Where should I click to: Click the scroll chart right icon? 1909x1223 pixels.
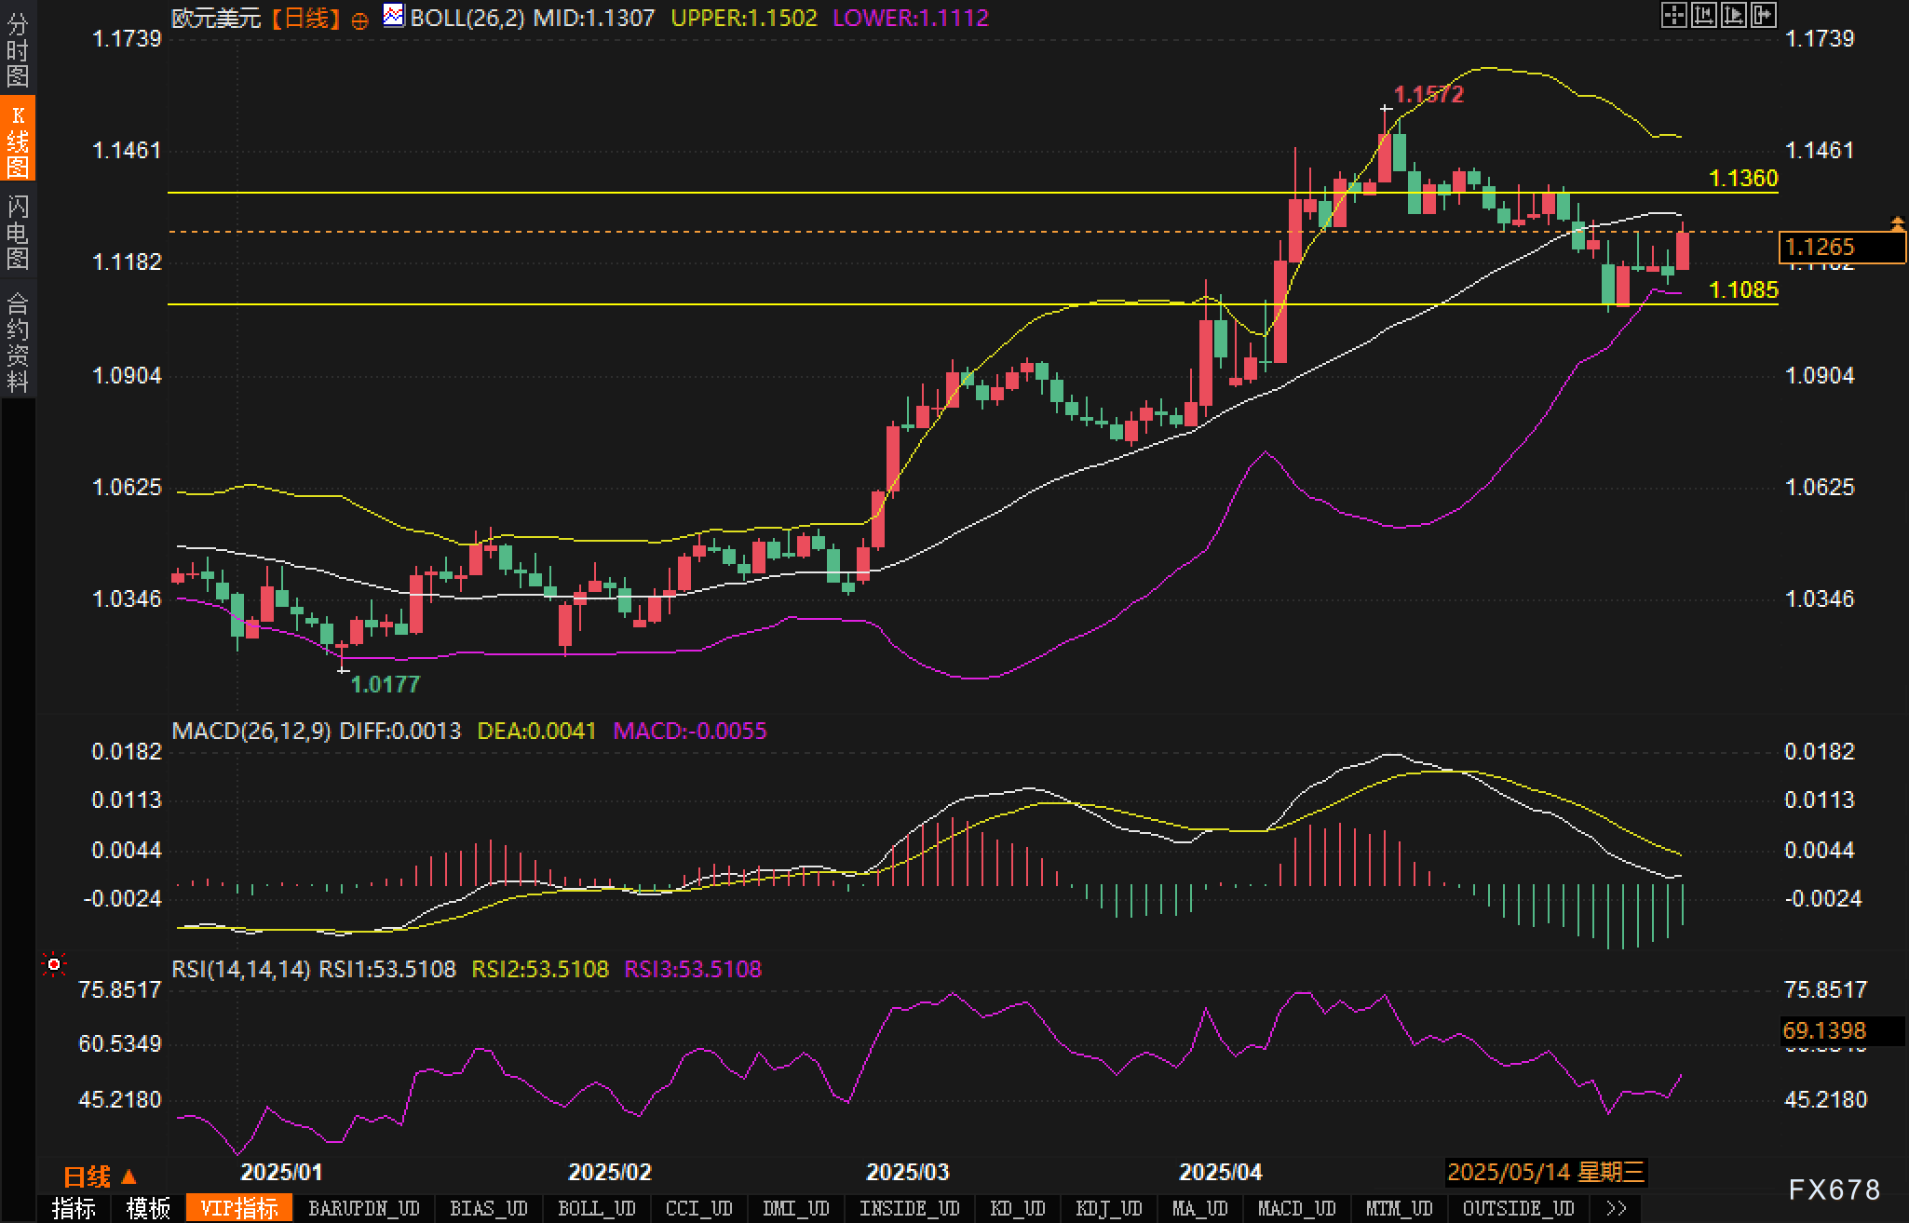tap(1763, 15)
